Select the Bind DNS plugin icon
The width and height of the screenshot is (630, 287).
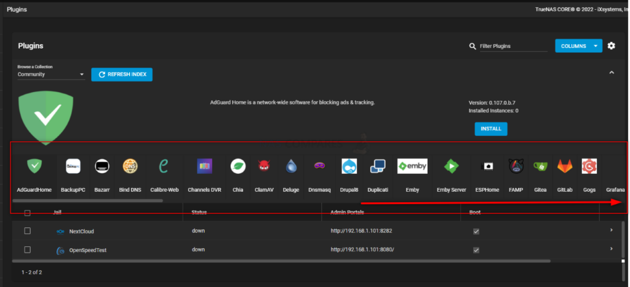(x=130, y=166)
